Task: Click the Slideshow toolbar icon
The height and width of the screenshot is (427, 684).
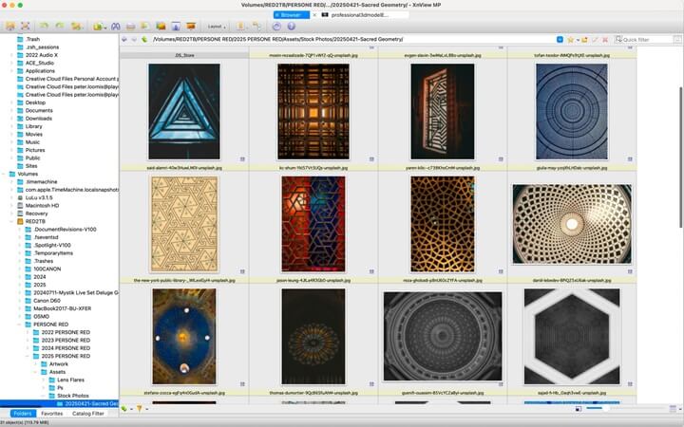Action: click(191, 27)
